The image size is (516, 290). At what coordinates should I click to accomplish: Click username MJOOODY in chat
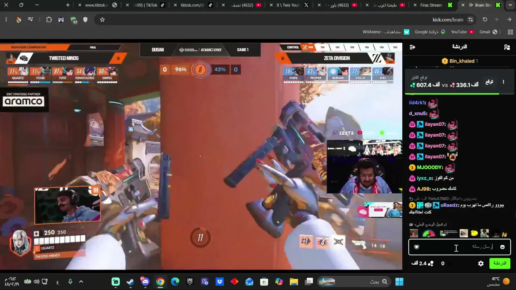point(430,167)
